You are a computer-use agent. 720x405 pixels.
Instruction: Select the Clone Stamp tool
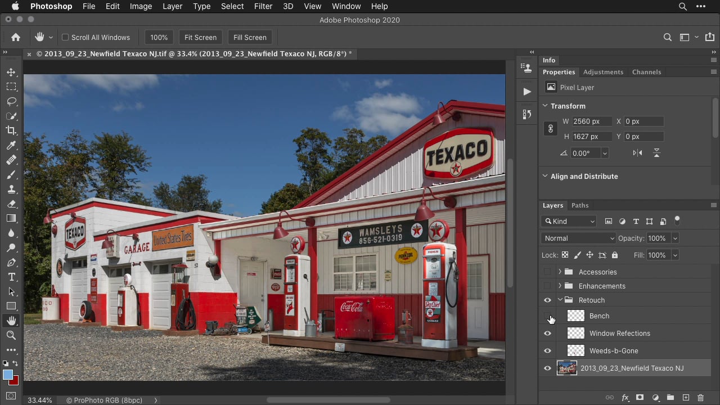pyautogui.click(x=11, y=189)
